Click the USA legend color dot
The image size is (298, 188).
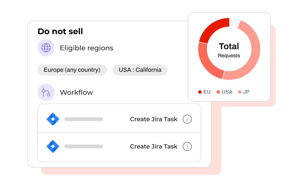coord(218,92)
